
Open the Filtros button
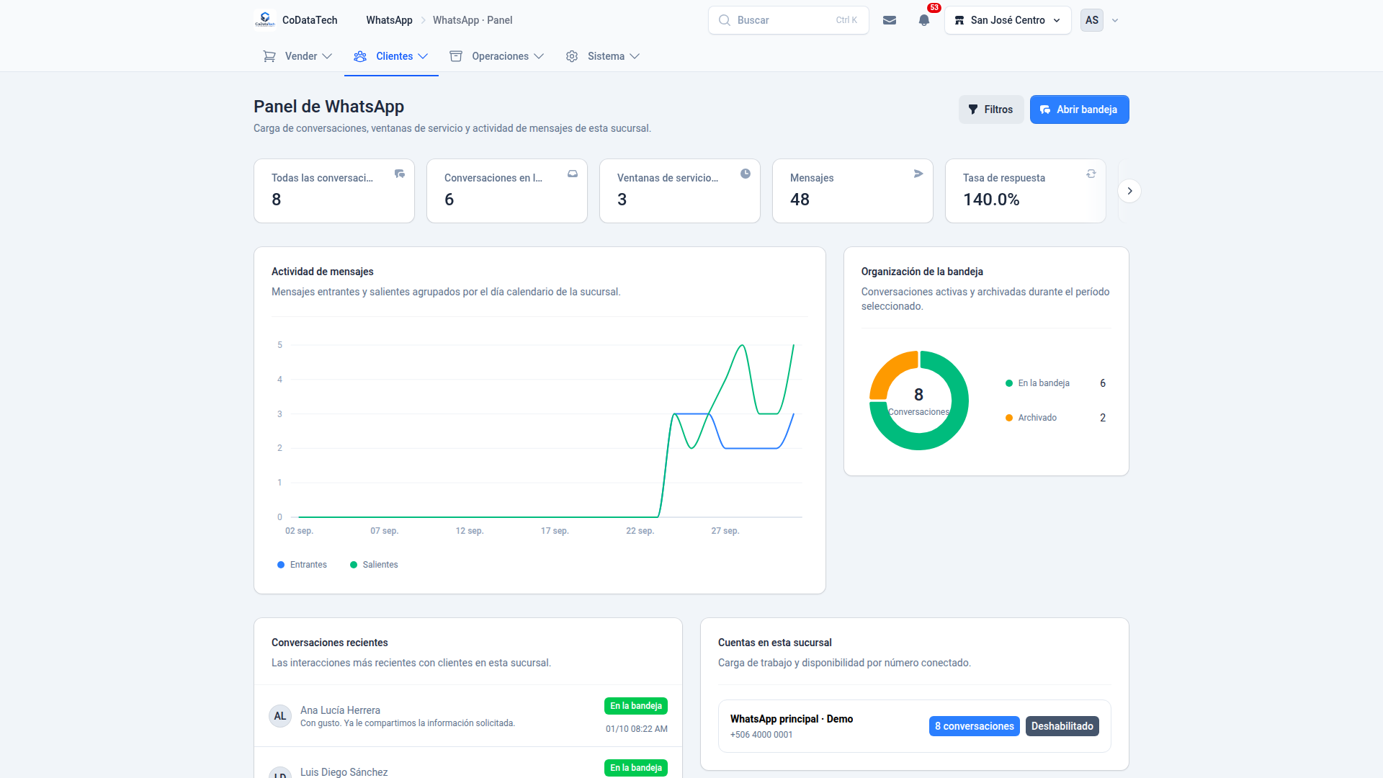(x=991, y=109)
